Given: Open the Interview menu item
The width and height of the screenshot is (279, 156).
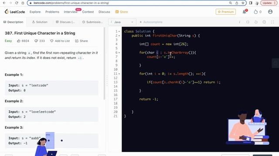Looking at the screenshot, I should coord(71,12).
